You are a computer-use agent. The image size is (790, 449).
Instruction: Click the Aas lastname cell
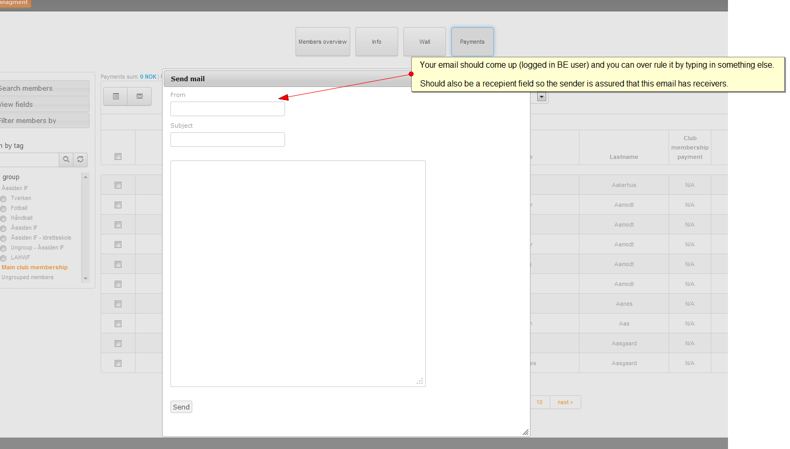pos(624,323)
